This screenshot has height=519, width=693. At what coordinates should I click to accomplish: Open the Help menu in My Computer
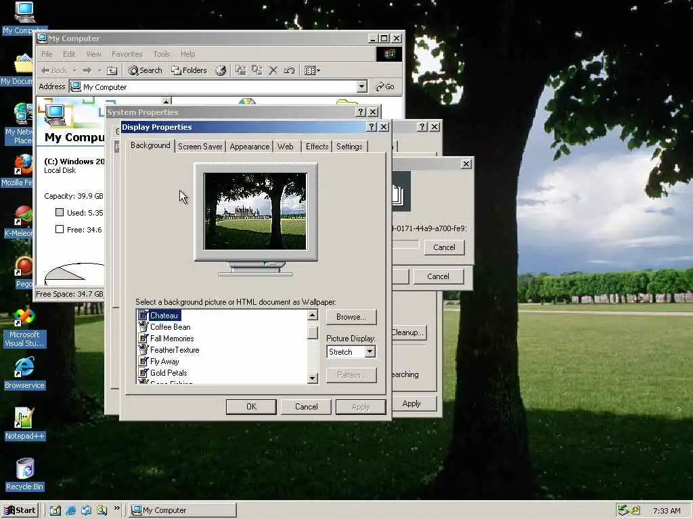tap(188, 54)
